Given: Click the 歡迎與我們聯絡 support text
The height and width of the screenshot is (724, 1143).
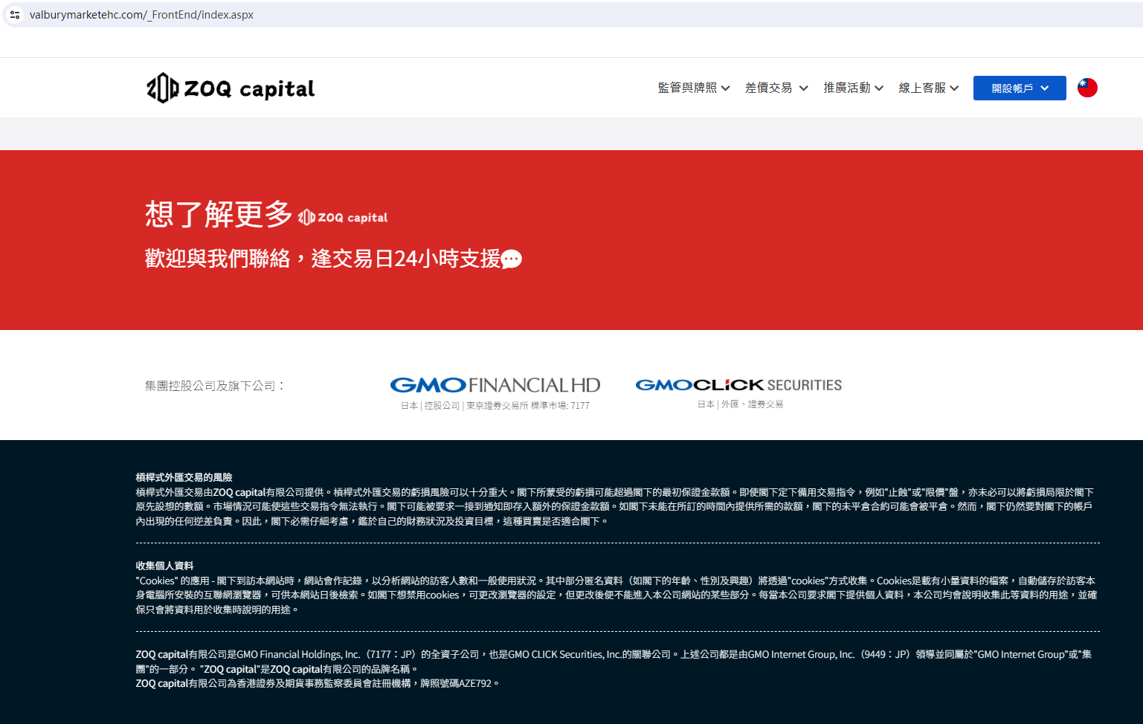Looking at the screenshot, I should tap(323, 259).
